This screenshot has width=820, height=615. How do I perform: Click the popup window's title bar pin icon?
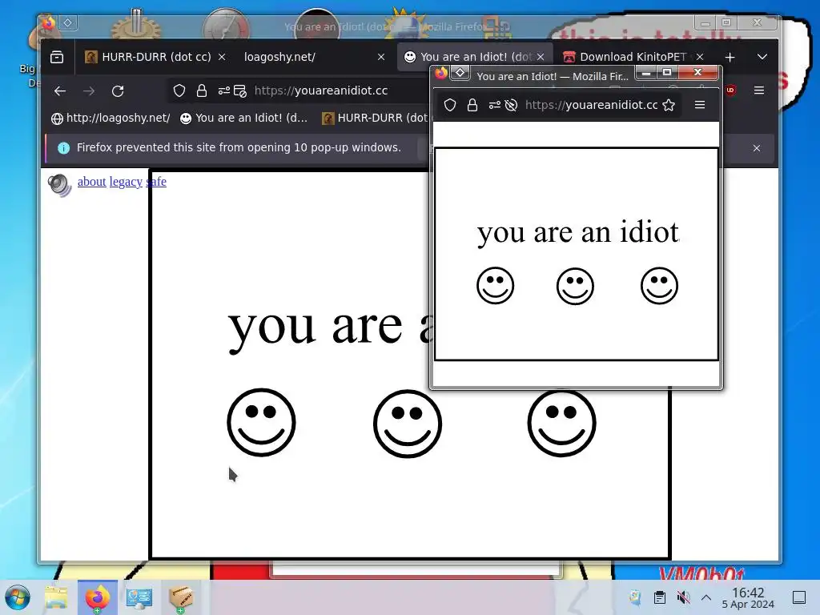[460, 73]
